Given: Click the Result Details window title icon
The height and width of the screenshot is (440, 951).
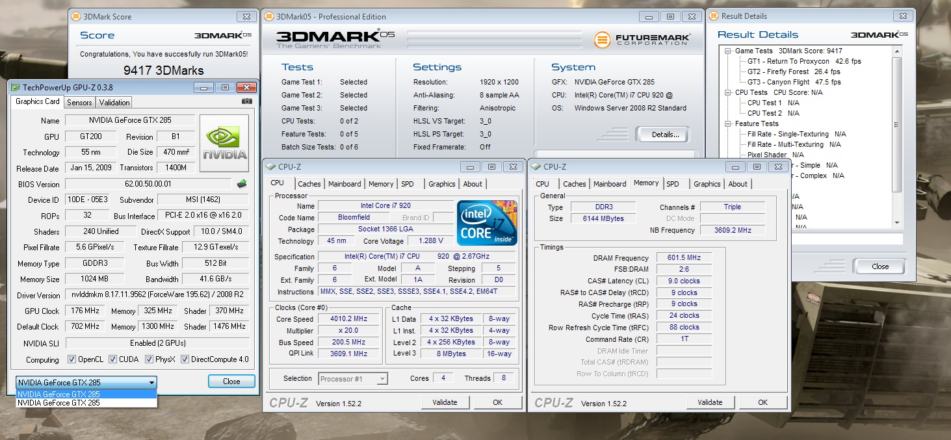Looking at the screenshot, I should click(713, 16).
